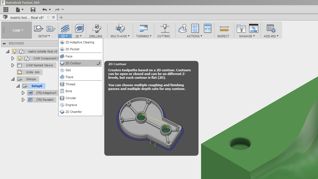Collapse the 2D dropdown label
The height and width of the screenshot is (179, 318).
pyautogui.click(x=65, y=36)
